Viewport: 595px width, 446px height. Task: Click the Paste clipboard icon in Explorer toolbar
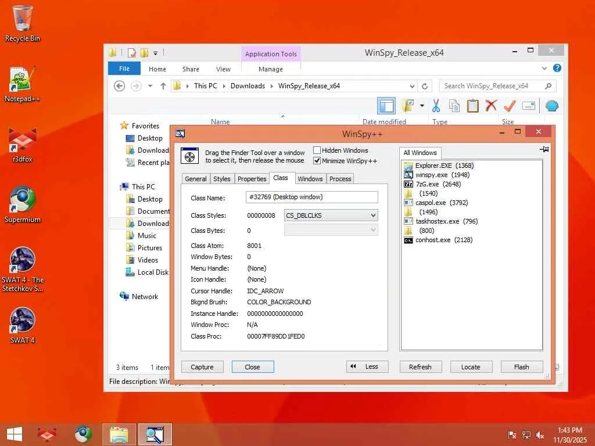pyautogui.click(x=473, y=106)
